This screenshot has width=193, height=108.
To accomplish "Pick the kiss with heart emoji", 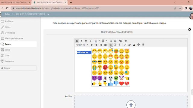I will point(116,57).
